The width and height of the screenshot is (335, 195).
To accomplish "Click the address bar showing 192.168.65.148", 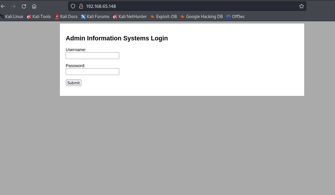I will click(187, 6).
